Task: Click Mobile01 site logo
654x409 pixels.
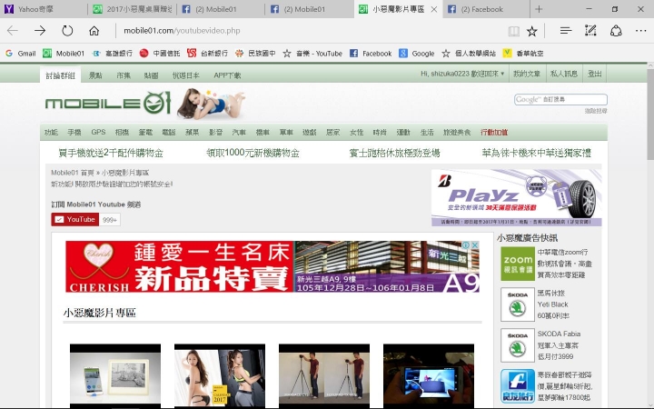Action: click(108, 103)
